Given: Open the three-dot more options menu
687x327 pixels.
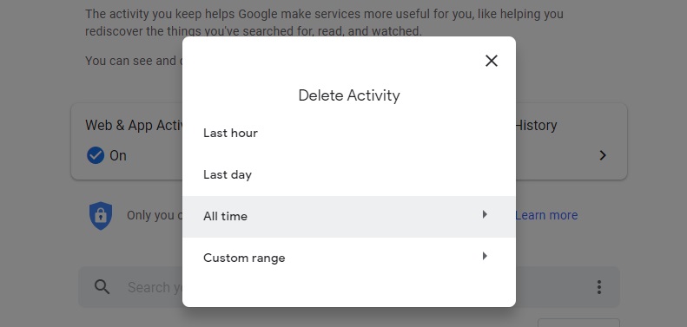Looking at the screenshot, I should tap(599, 287).
